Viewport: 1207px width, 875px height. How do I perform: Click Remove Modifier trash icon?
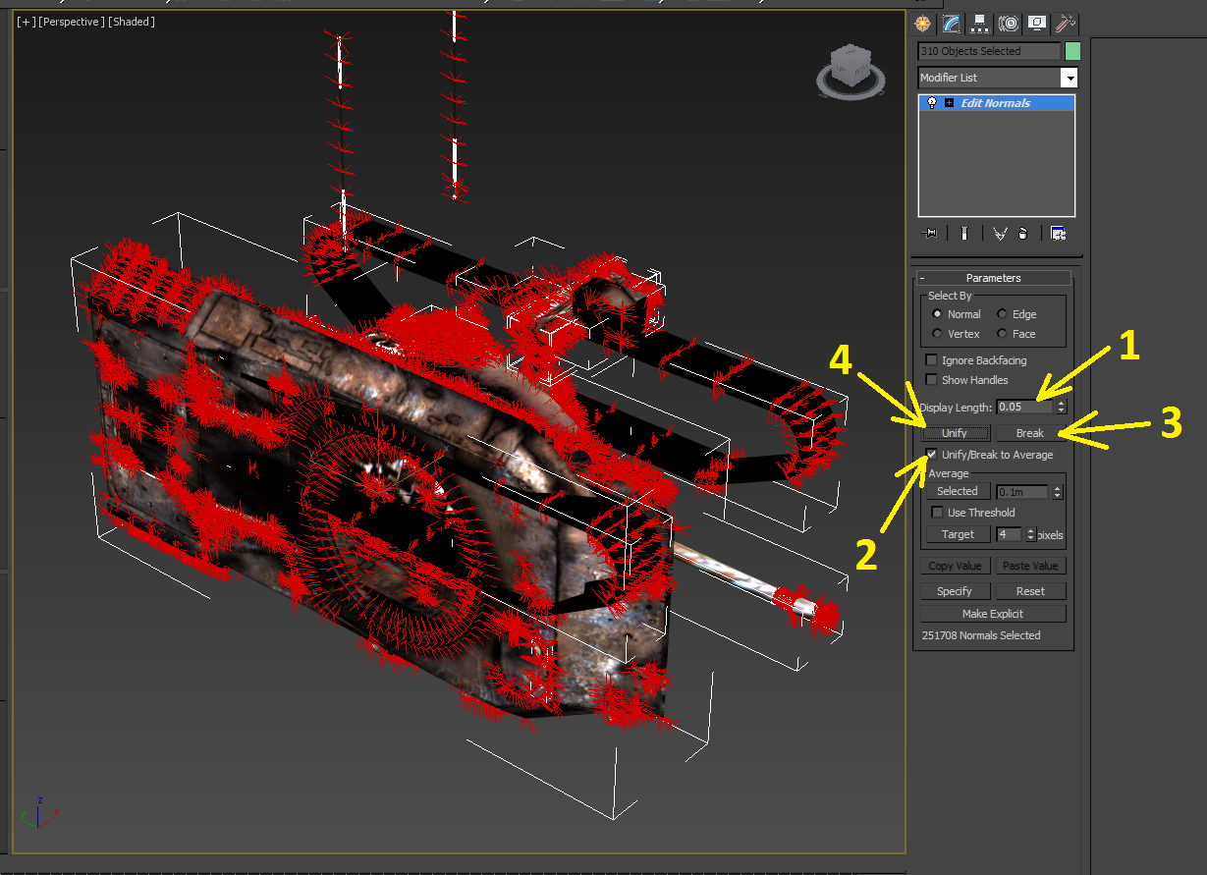click(x=1022, y=234)
